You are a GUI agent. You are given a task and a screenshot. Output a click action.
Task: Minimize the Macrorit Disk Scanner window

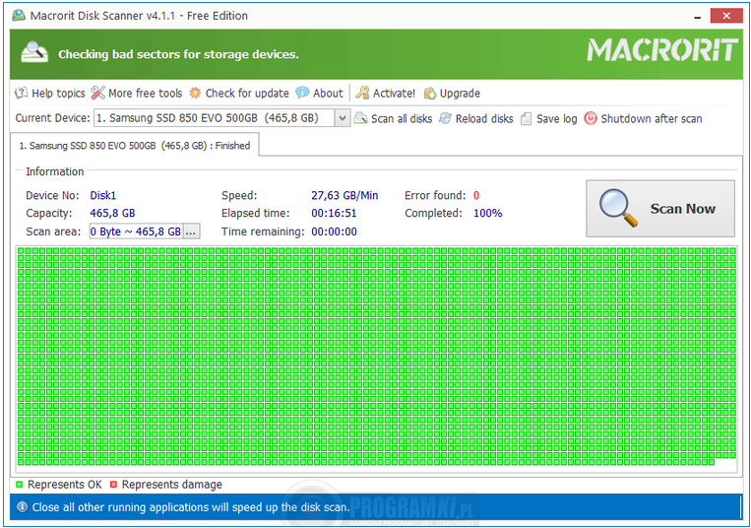(x=697, y=17)
